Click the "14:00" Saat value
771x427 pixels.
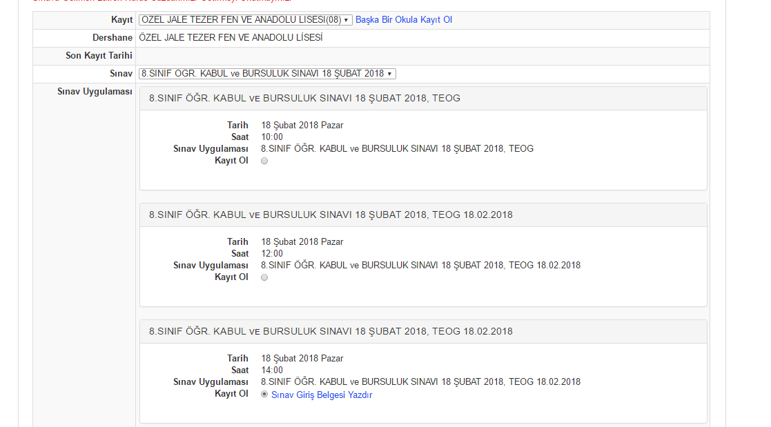(x=272, y=370)
